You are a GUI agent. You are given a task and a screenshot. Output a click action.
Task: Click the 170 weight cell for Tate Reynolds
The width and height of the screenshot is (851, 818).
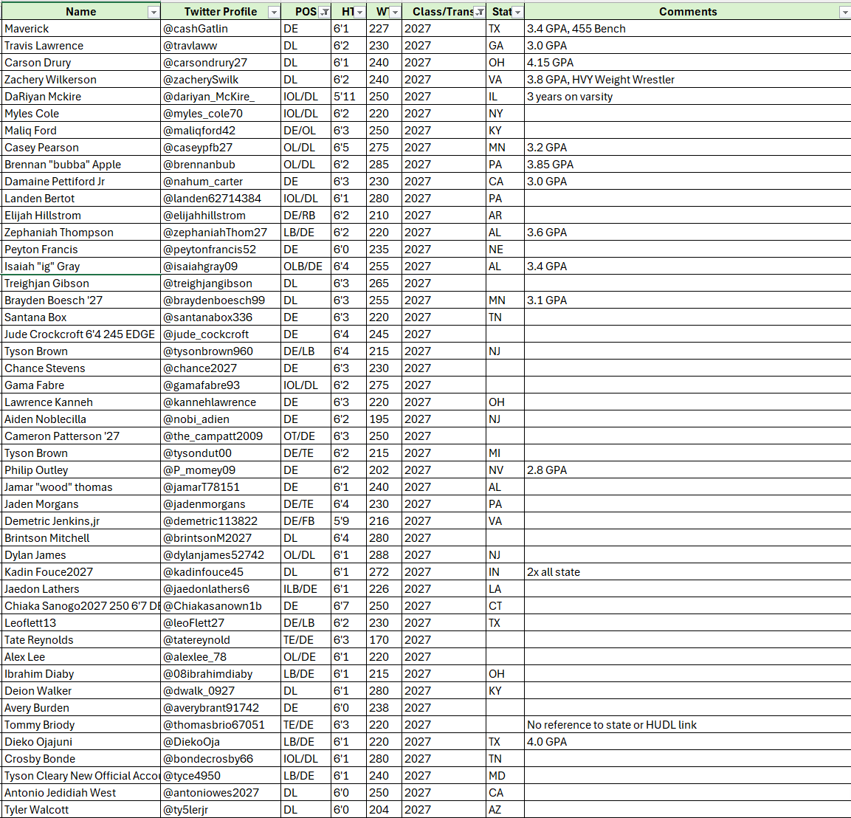385,640
